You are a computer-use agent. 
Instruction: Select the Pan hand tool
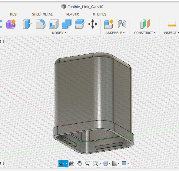[x=80, y=163]
